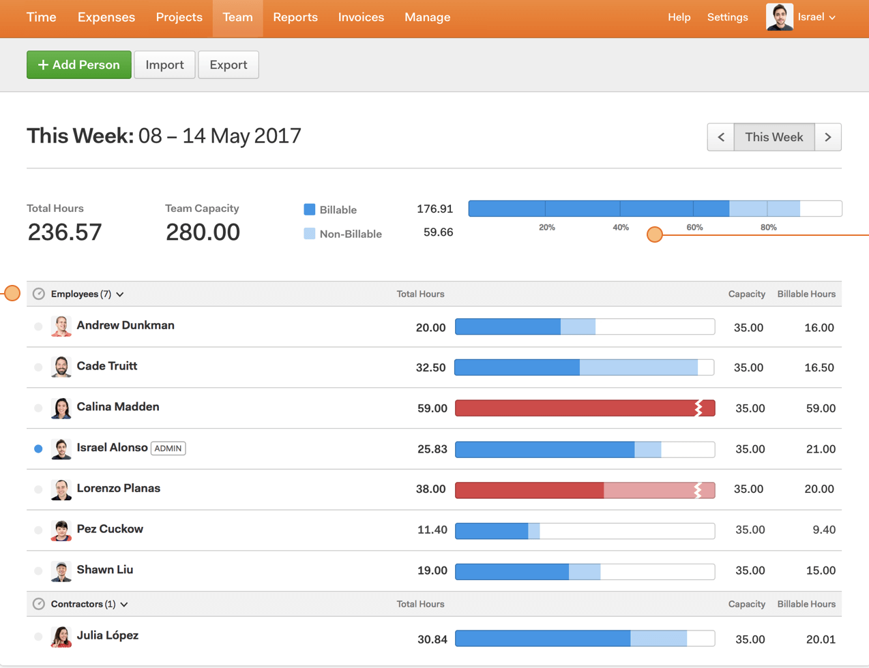Collapse the Employees (7) section
The width and height of the screenshot is (869, 668).
[120, 294]
